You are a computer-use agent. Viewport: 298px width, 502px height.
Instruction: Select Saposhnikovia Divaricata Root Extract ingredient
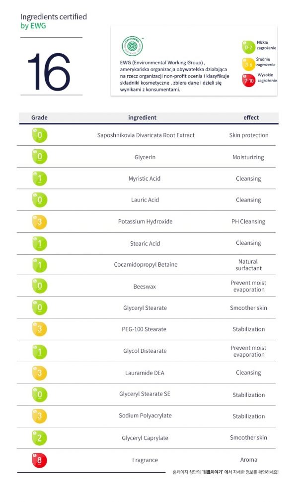point(146,135)
